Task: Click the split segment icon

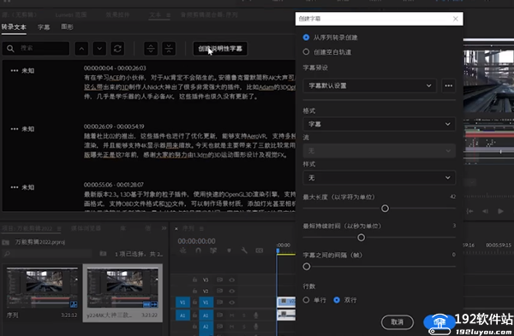Action: coord(151,49)
